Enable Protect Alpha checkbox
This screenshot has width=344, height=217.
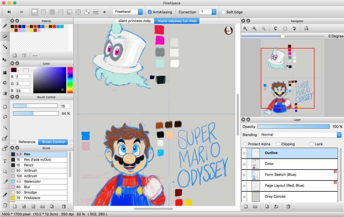245,144
